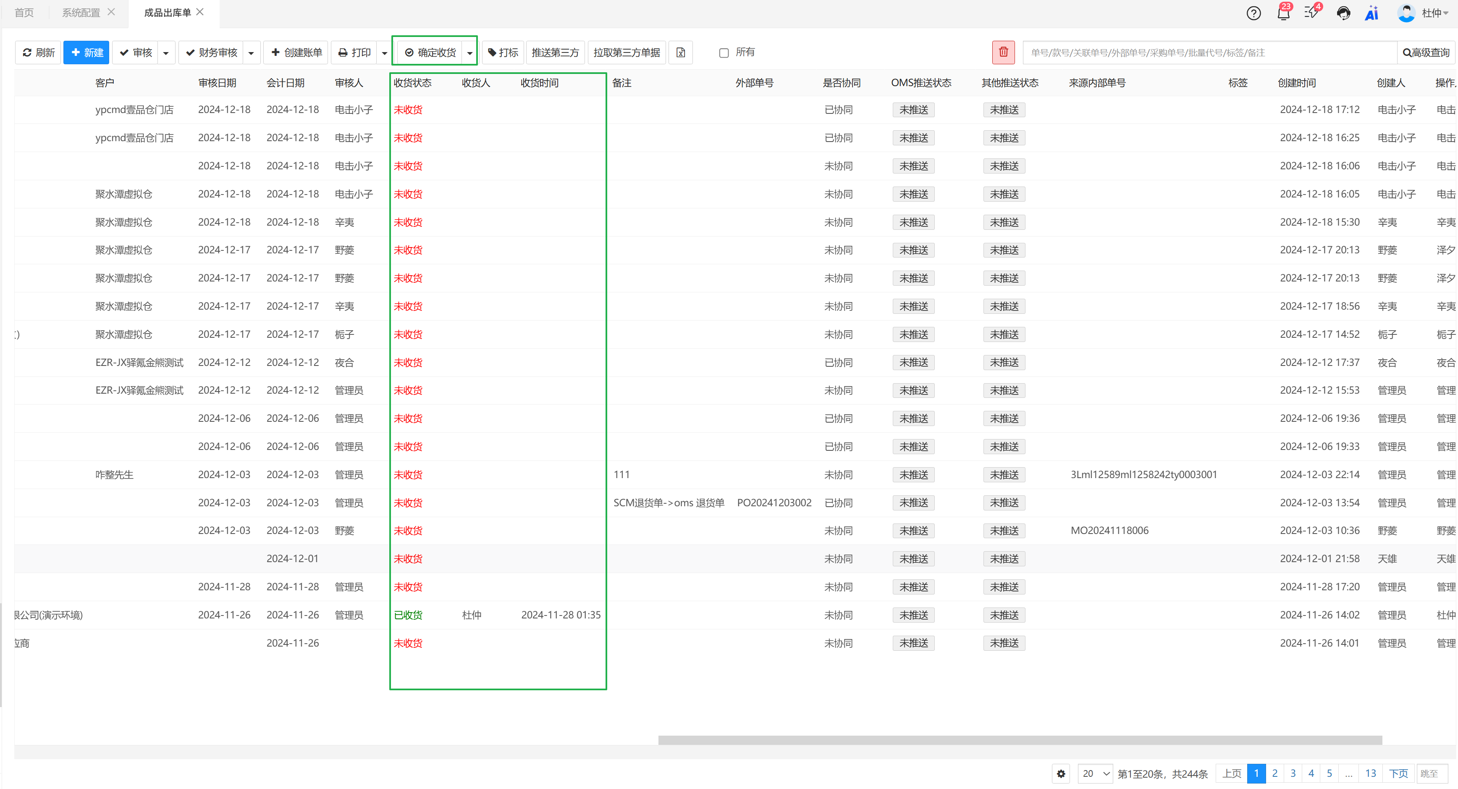Click the task messages icon with badge 4

click(x=1311, y=13)
